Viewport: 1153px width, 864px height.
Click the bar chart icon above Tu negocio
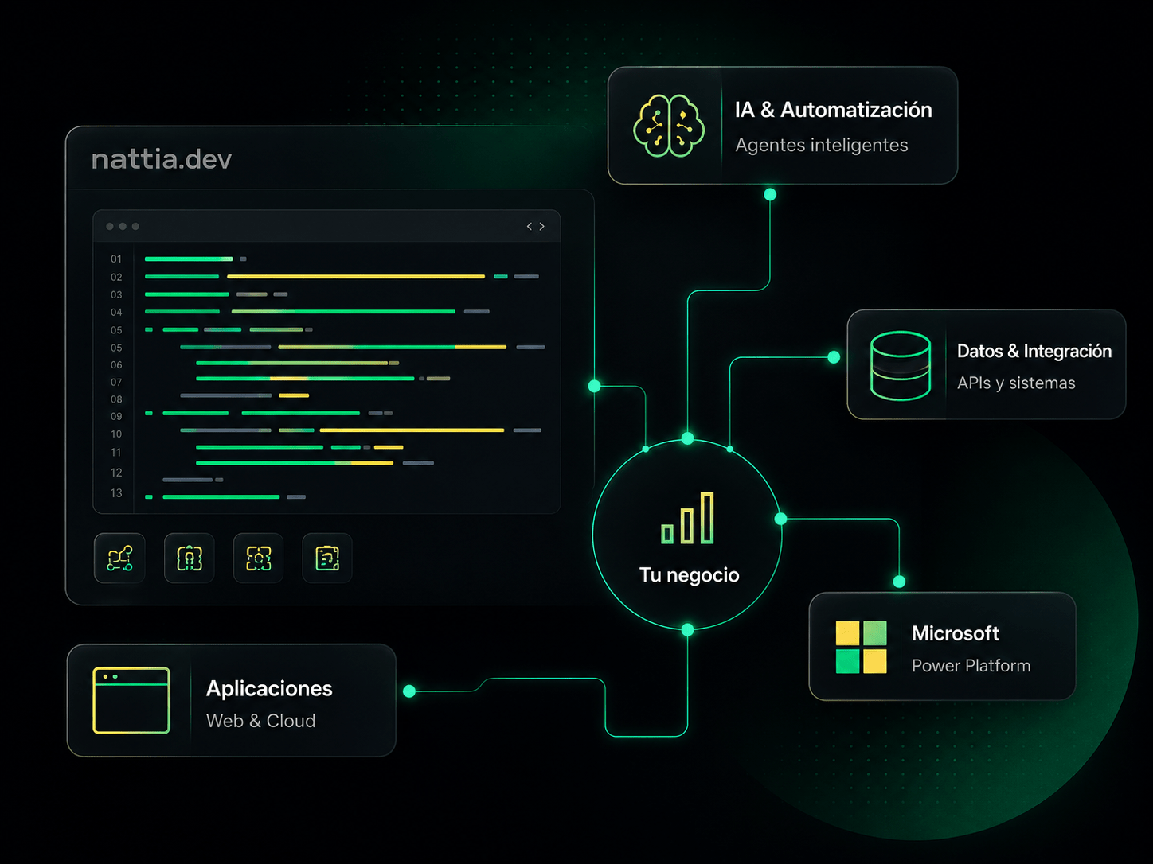(x=687, y=518)
